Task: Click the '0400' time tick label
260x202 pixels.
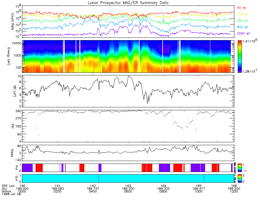Action: (x=93, y=191)
